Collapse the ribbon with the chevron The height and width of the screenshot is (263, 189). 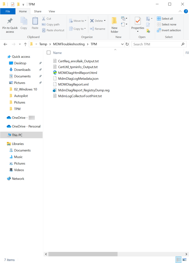point(181,11)
